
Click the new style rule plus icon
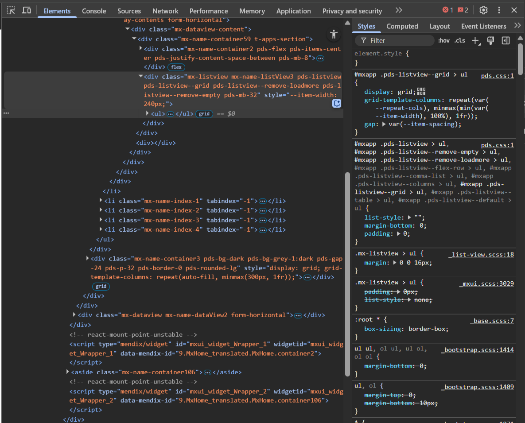(x=475, y=40)
